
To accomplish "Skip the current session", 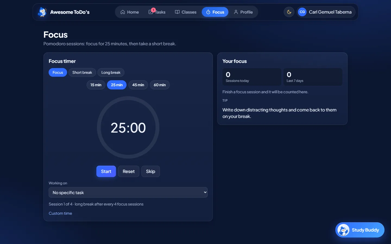I will (151, 171).
